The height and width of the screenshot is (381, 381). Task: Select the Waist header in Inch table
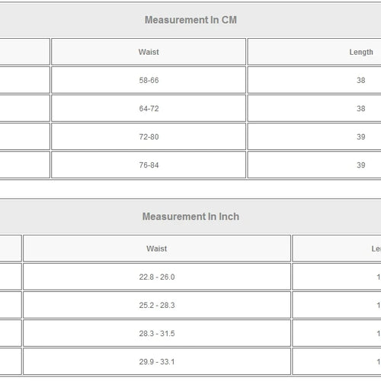[x=157, y=248]
